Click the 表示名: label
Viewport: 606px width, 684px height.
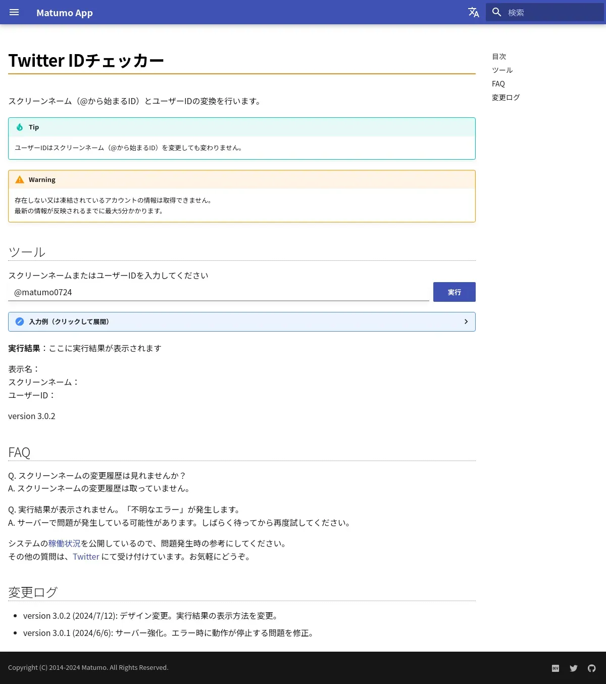click(24, 369)
